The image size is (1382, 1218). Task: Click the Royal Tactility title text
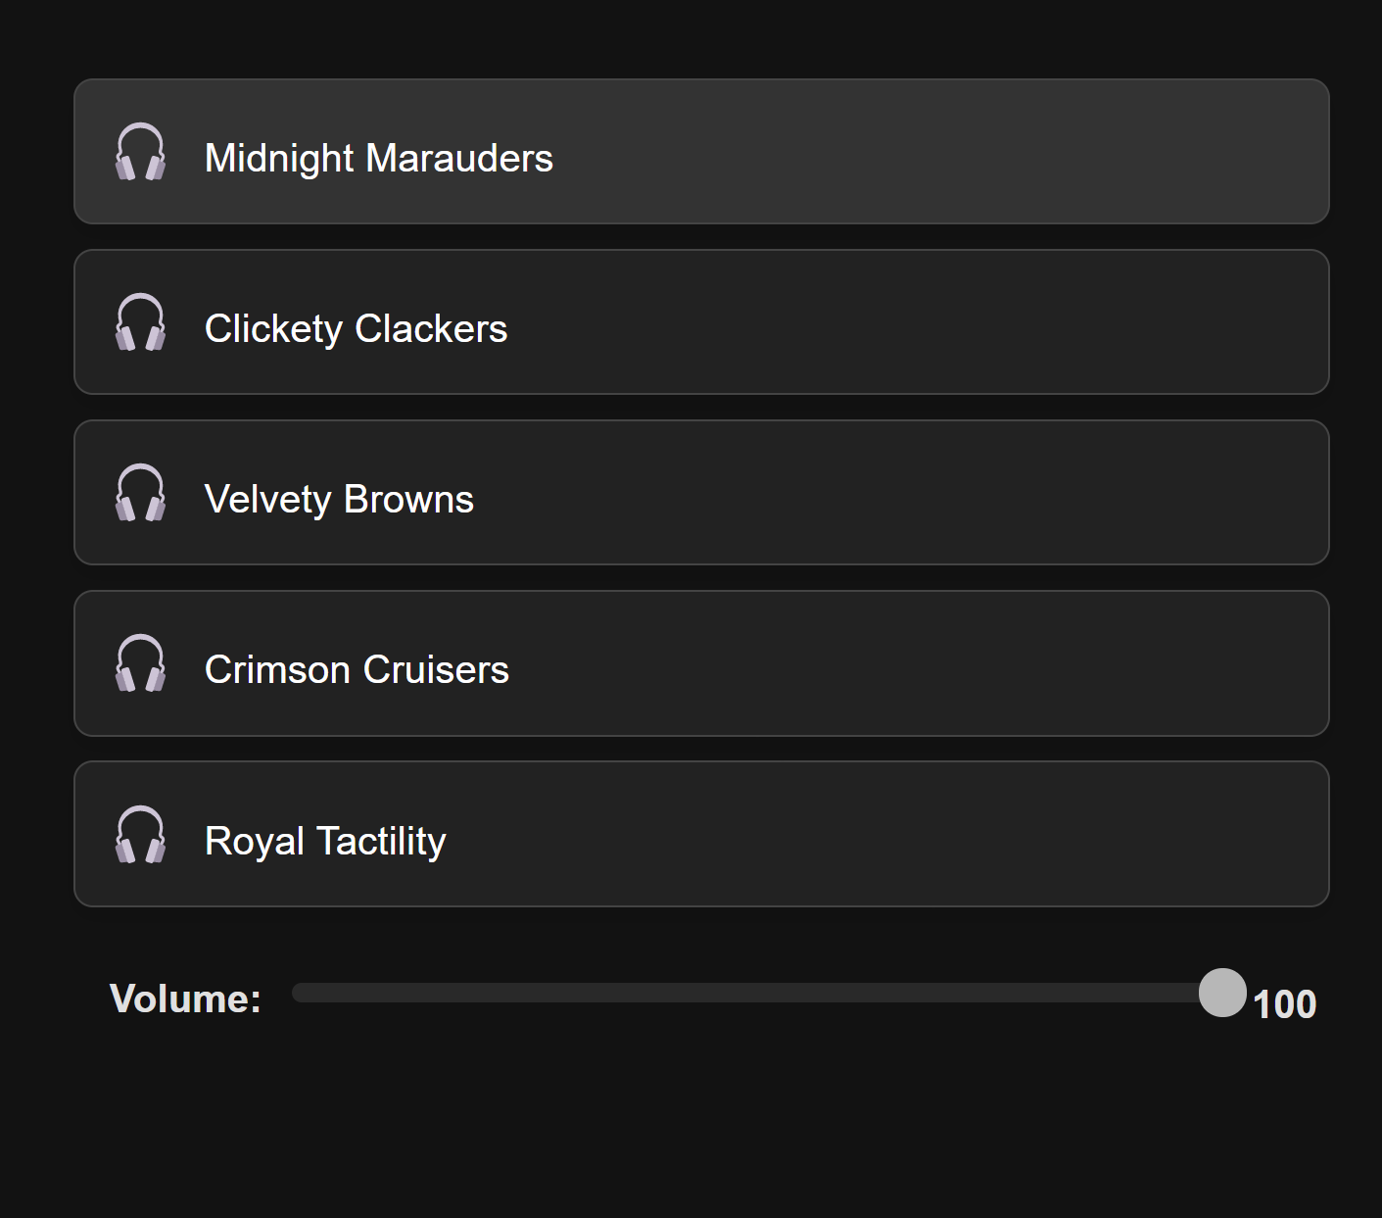click(x=325, y=841)
